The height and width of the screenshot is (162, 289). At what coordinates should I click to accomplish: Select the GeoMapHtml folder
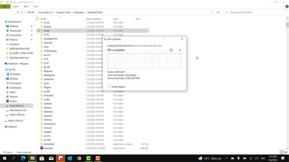pos(51,39)
